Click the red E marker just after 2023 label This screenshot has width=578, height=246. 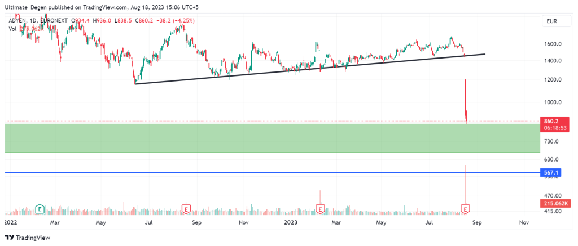point(321,209)
